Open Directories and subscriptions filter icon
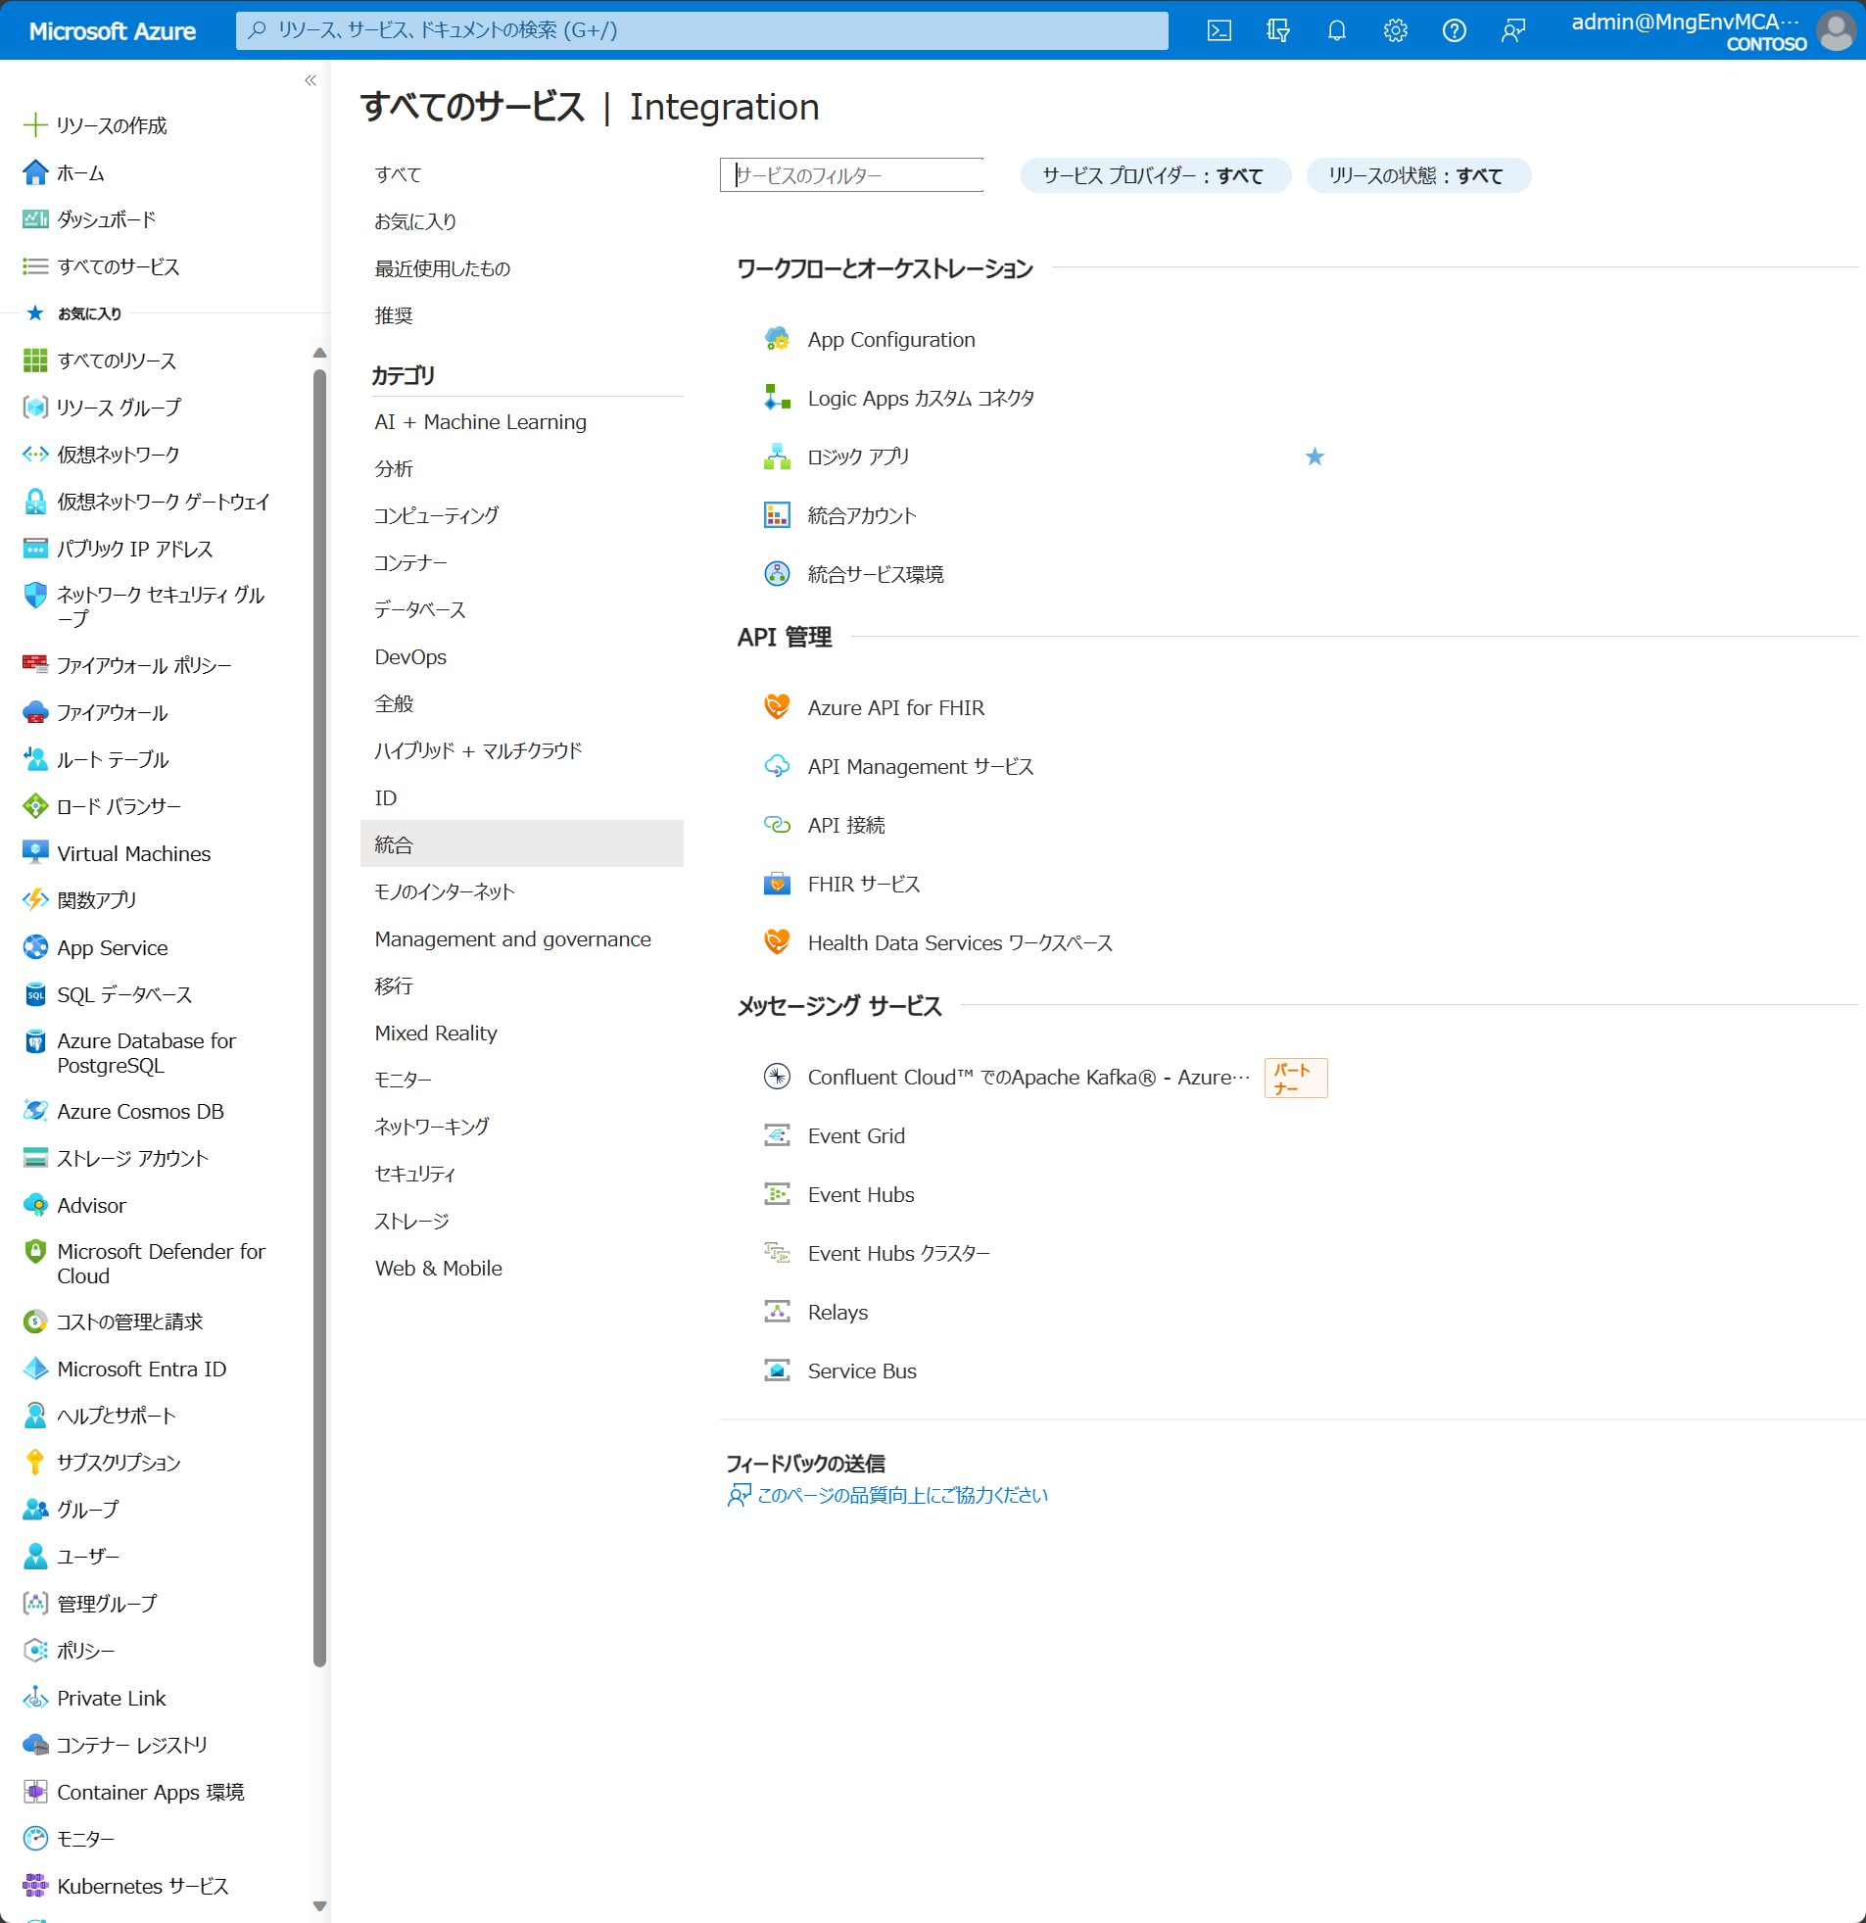Viewport: 1866px width, 1923px height. coord(1277,30)
